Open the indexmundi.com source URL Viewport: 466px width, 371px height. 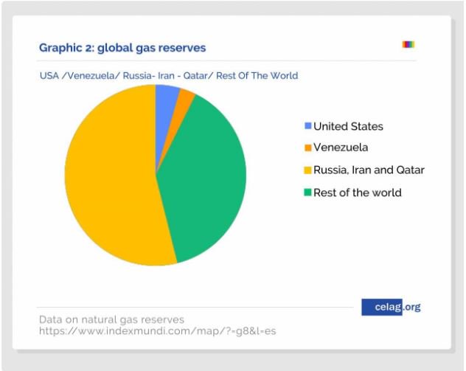click(x=157, y=331)
